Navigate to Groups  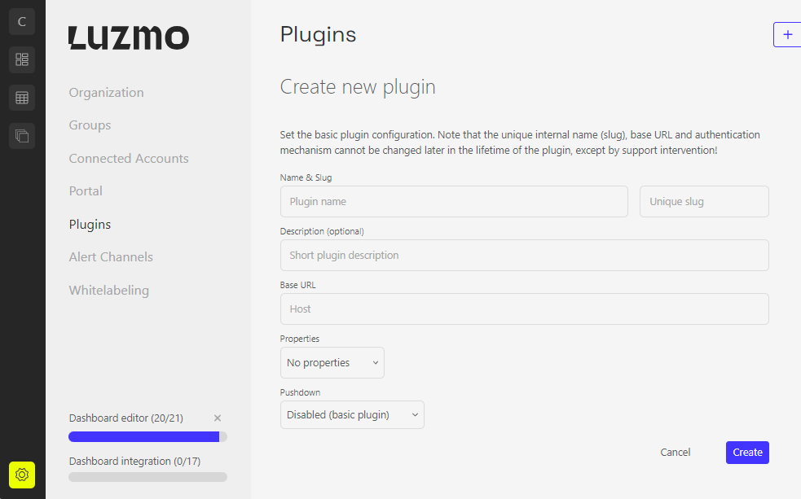point(90,125)
